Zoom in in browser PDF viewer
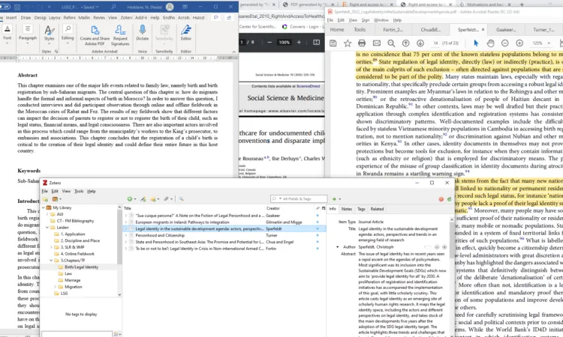Screen dimensions: 563x337 point(299,42)
